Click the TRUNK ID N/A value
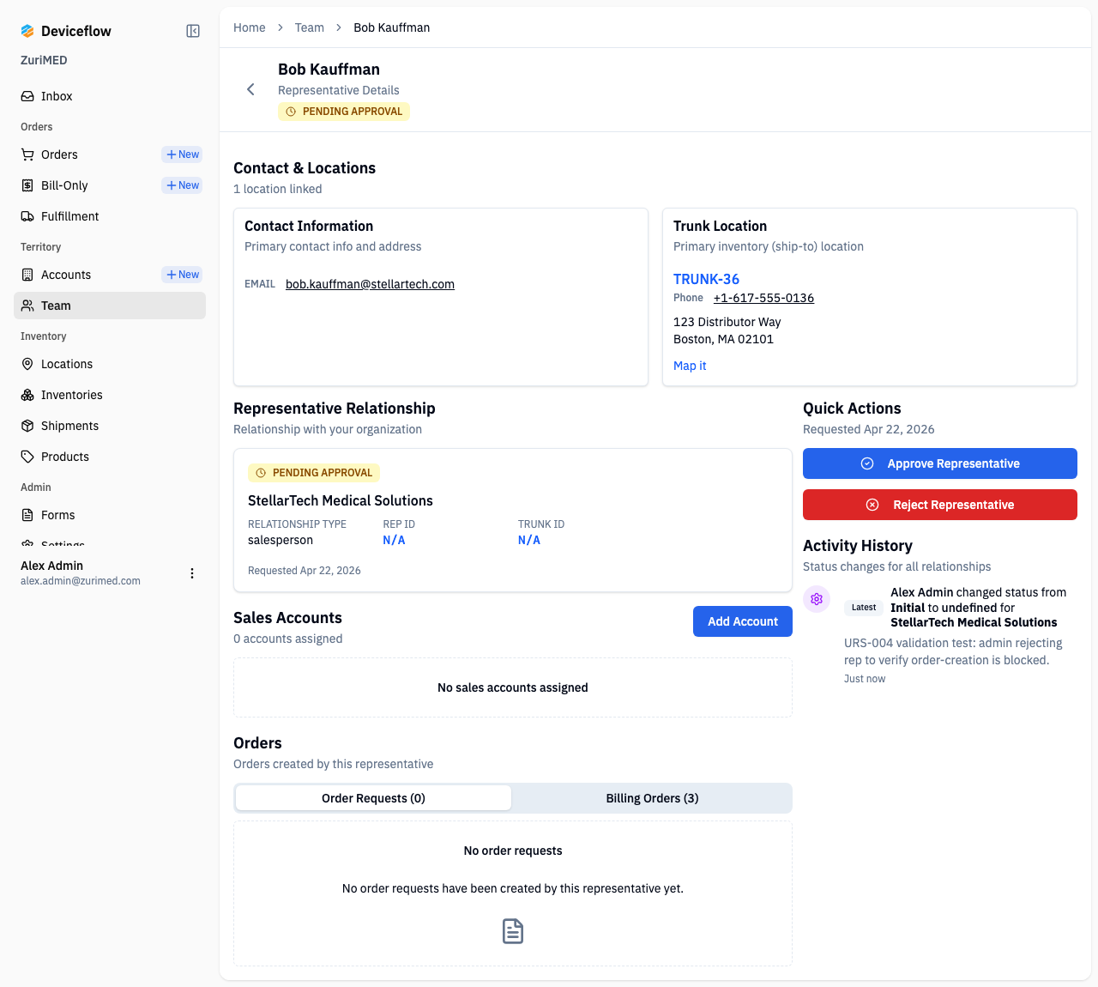 tap(529, 540)
